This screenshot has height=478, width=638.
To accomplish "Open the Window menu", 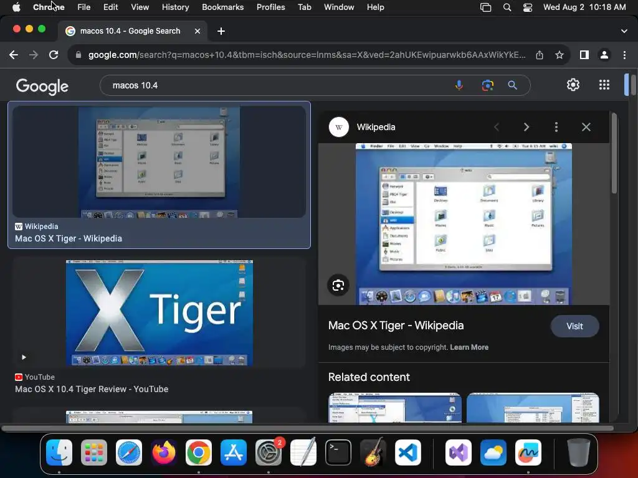I will tap(339, 7).
